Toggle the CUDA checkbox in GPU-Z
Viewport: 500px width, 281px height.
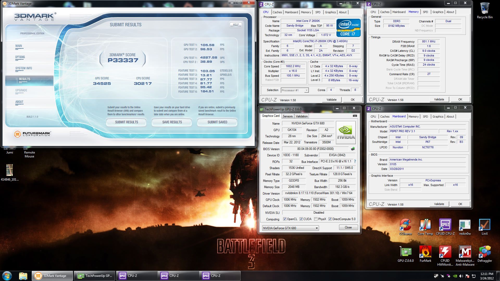[301, 219]
